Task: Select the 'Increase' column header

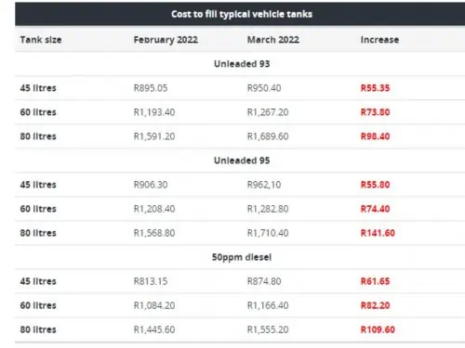Action: (379, 40)
